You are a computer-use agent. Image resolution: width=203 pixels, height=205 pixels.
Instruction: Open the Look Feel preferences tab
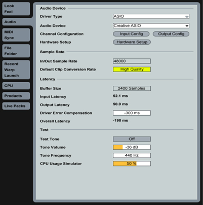pos(16,9)
